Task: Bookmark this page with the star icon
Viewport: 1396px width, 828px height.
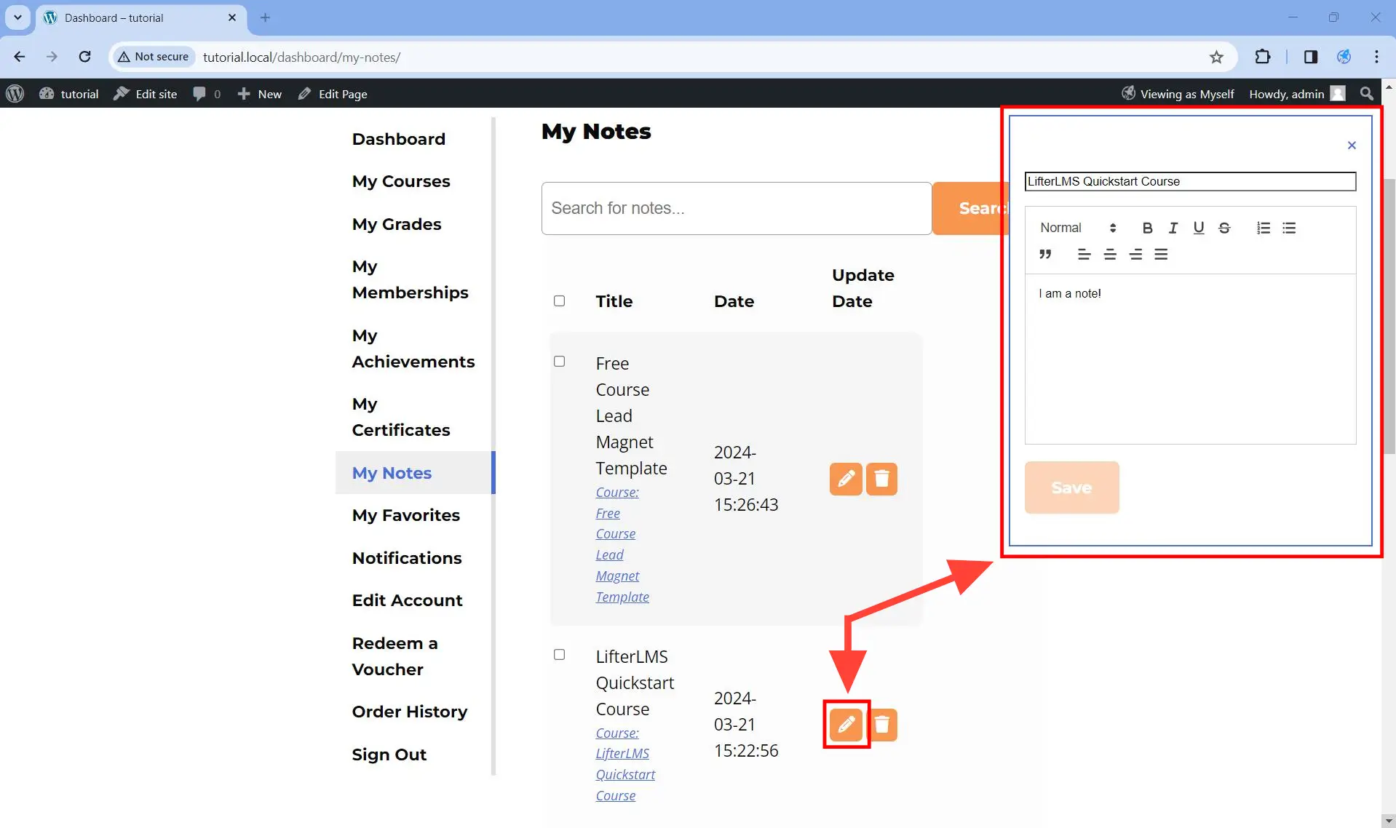Action: [1216, 57]
